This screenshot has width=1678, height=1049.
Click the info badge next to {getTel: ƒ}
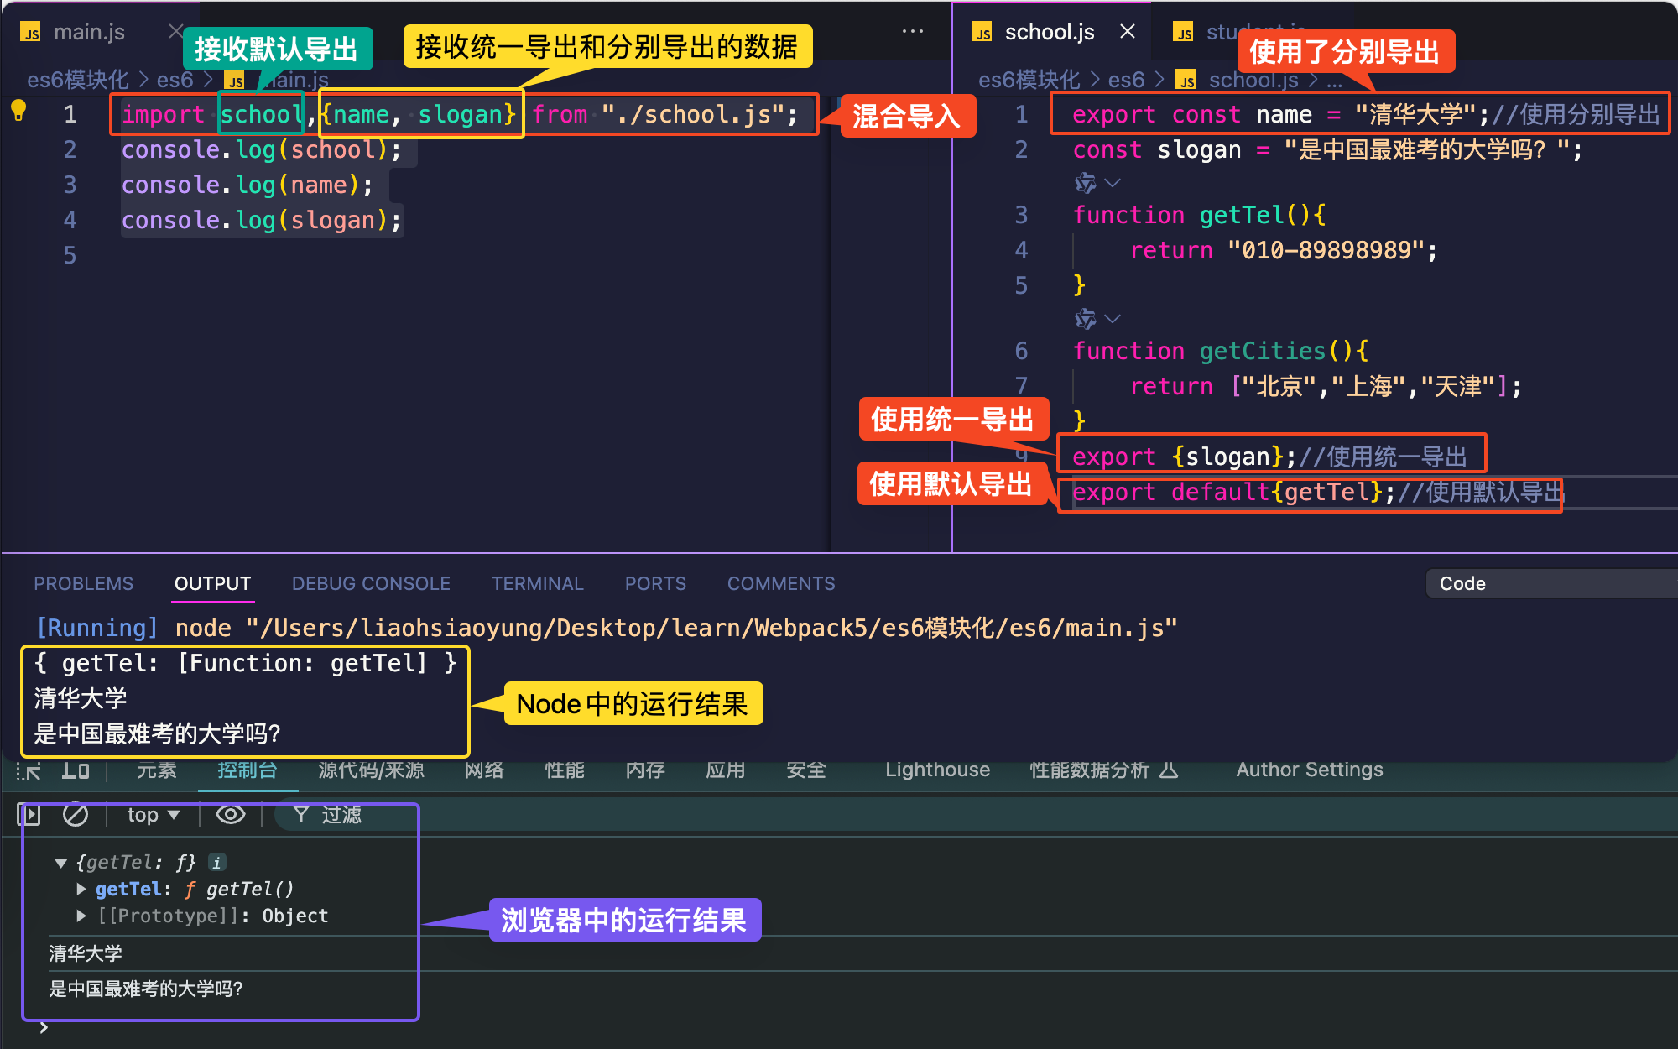click(216, 862)
